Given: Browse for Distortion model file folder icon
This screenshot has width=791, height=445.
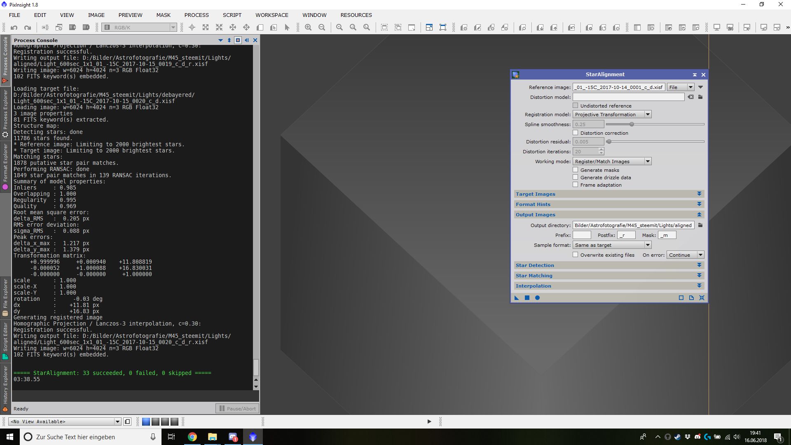Looking at the screenshot, I should coord(700,97).
